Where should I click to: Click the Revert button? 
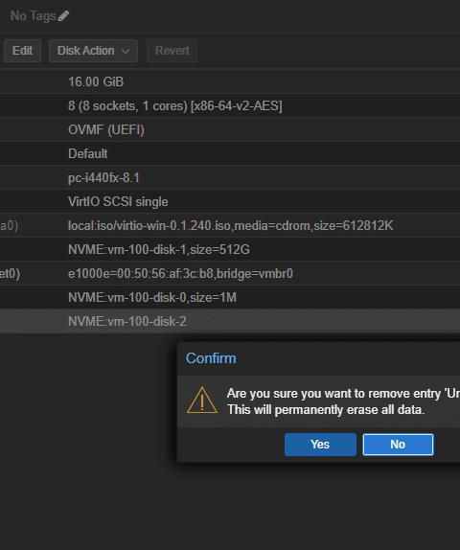[x=172, y=51]
